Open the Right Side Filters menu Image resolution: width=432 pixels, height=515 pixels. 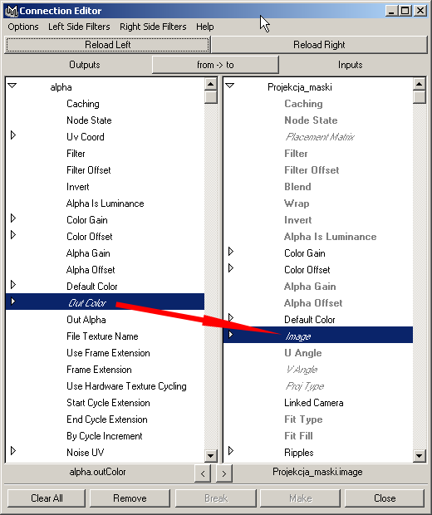click(153, 27)
